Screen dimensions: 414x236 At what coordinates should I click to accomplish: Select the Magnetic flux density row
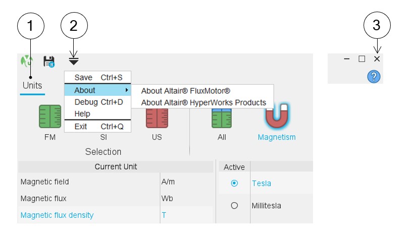coord(57,215)
